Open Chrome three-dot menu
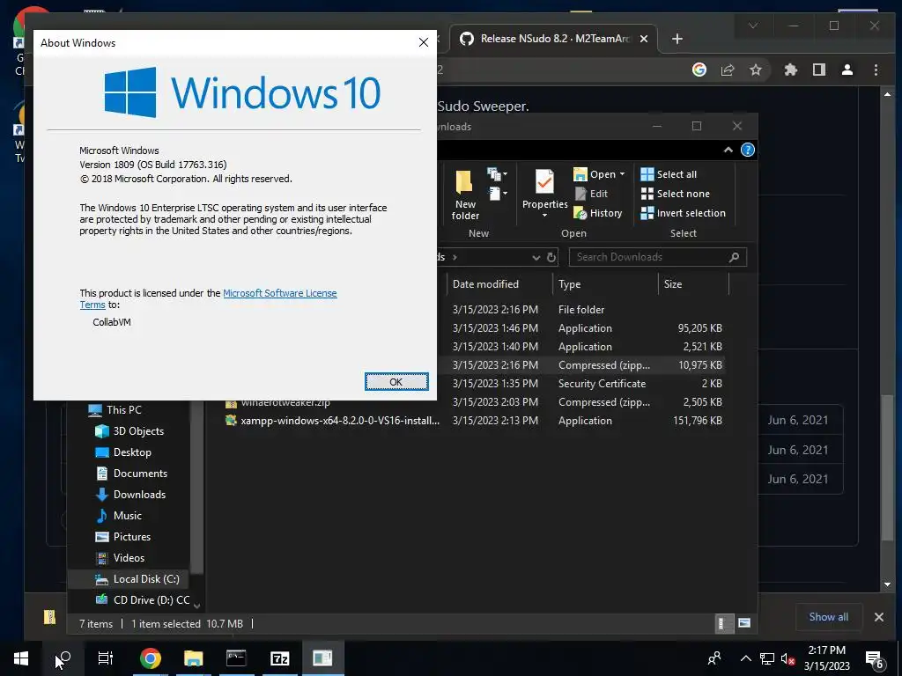 click(x=876, y=70)
